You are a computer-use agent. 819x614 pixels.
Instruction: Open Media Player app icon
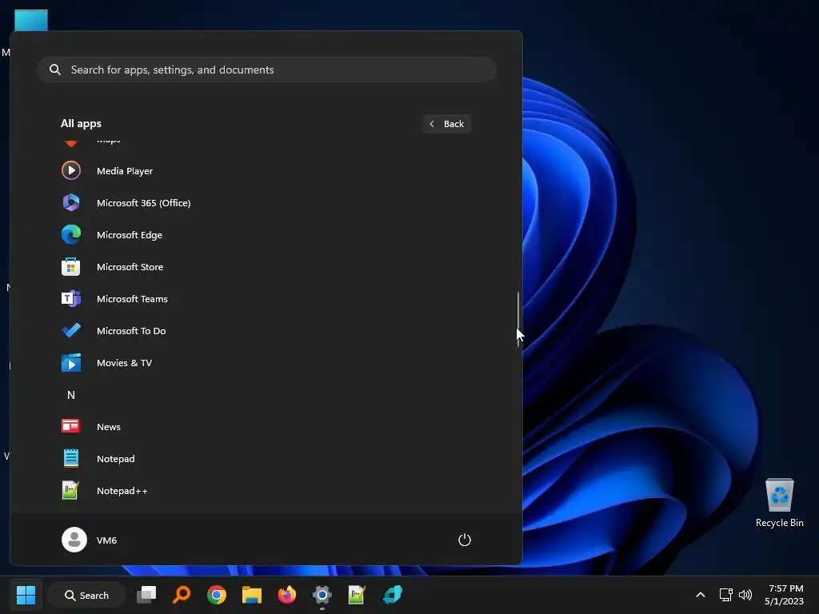pyautogui.click(x=71, y=171)
